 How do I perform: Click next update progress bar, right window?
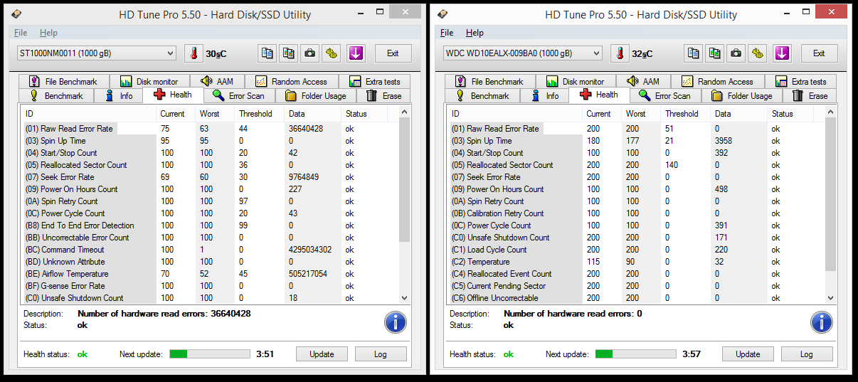click(x=636, y=354)
